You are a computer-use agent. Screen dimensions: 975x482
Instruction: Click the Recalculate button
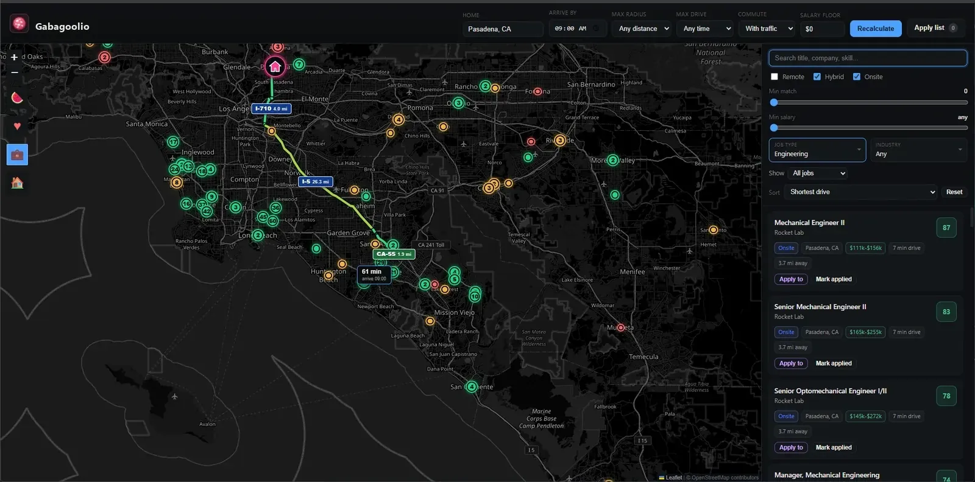click(x=875, y=29)
